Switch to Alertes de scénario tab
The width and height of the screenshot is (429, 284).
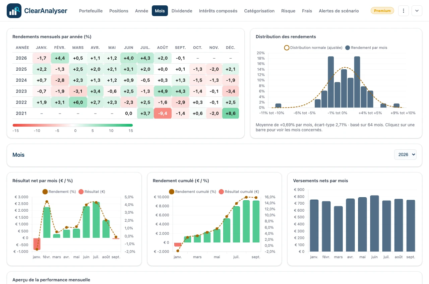click(339, 11)
